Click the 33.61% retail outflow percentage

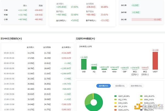[104, 15]
